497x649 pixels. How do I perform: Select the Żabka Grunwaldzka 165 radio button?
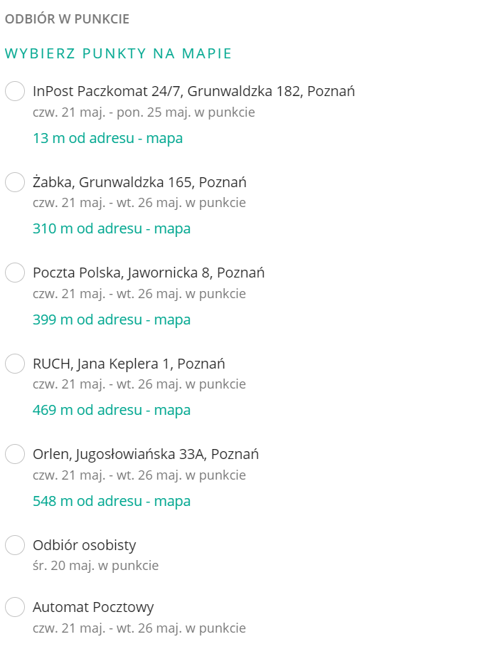coord(15,182)
